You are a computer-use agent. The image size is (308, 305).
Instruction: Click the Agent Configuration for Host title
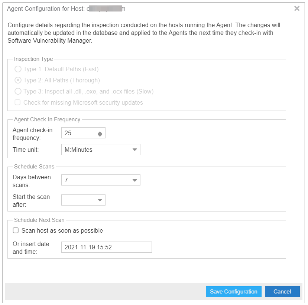coord(46,9)
